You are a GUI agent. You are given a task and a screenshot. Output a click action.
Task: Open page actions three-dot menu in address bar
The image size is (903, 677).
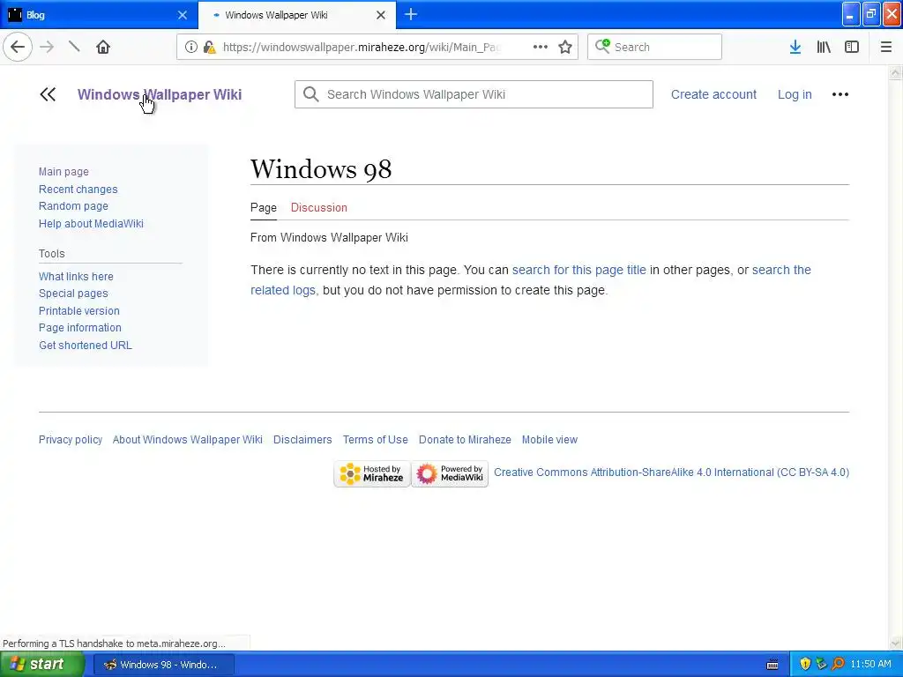click(x=541, y=48)
